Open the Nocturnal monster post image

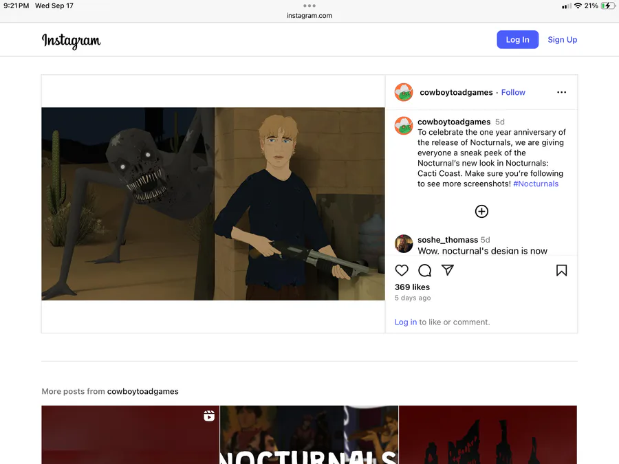[x=213, y=203]
